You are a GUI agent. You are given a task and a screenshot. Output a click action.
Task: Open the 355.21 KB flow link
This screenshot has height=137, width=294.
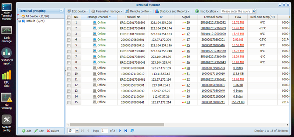[x=238, y=102]
